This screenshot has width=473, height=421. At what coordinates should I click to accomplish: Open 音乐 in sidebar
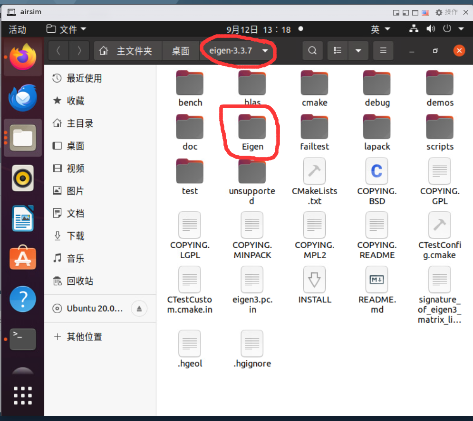100,258
